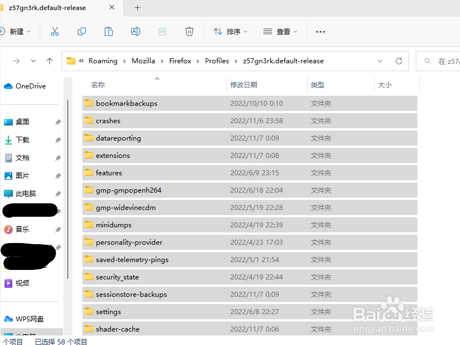Viewport: 460px width, 345px height.
Task: Select the shader-cache folder
Action: pyautogui.click(x=250, y=329)
